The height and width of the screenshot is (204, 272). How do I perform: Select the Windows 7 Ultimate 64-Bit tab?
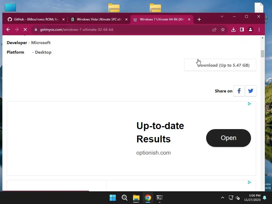[x=162, y=19]
